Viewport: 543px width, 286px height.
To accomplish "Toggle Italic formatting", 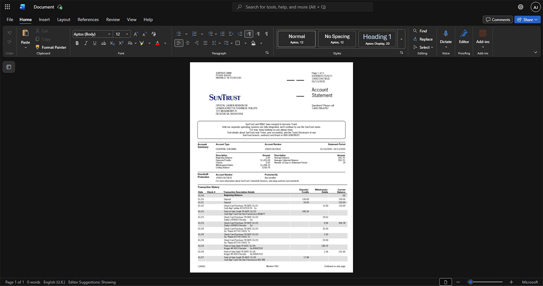I will click(x=86, y=43).
